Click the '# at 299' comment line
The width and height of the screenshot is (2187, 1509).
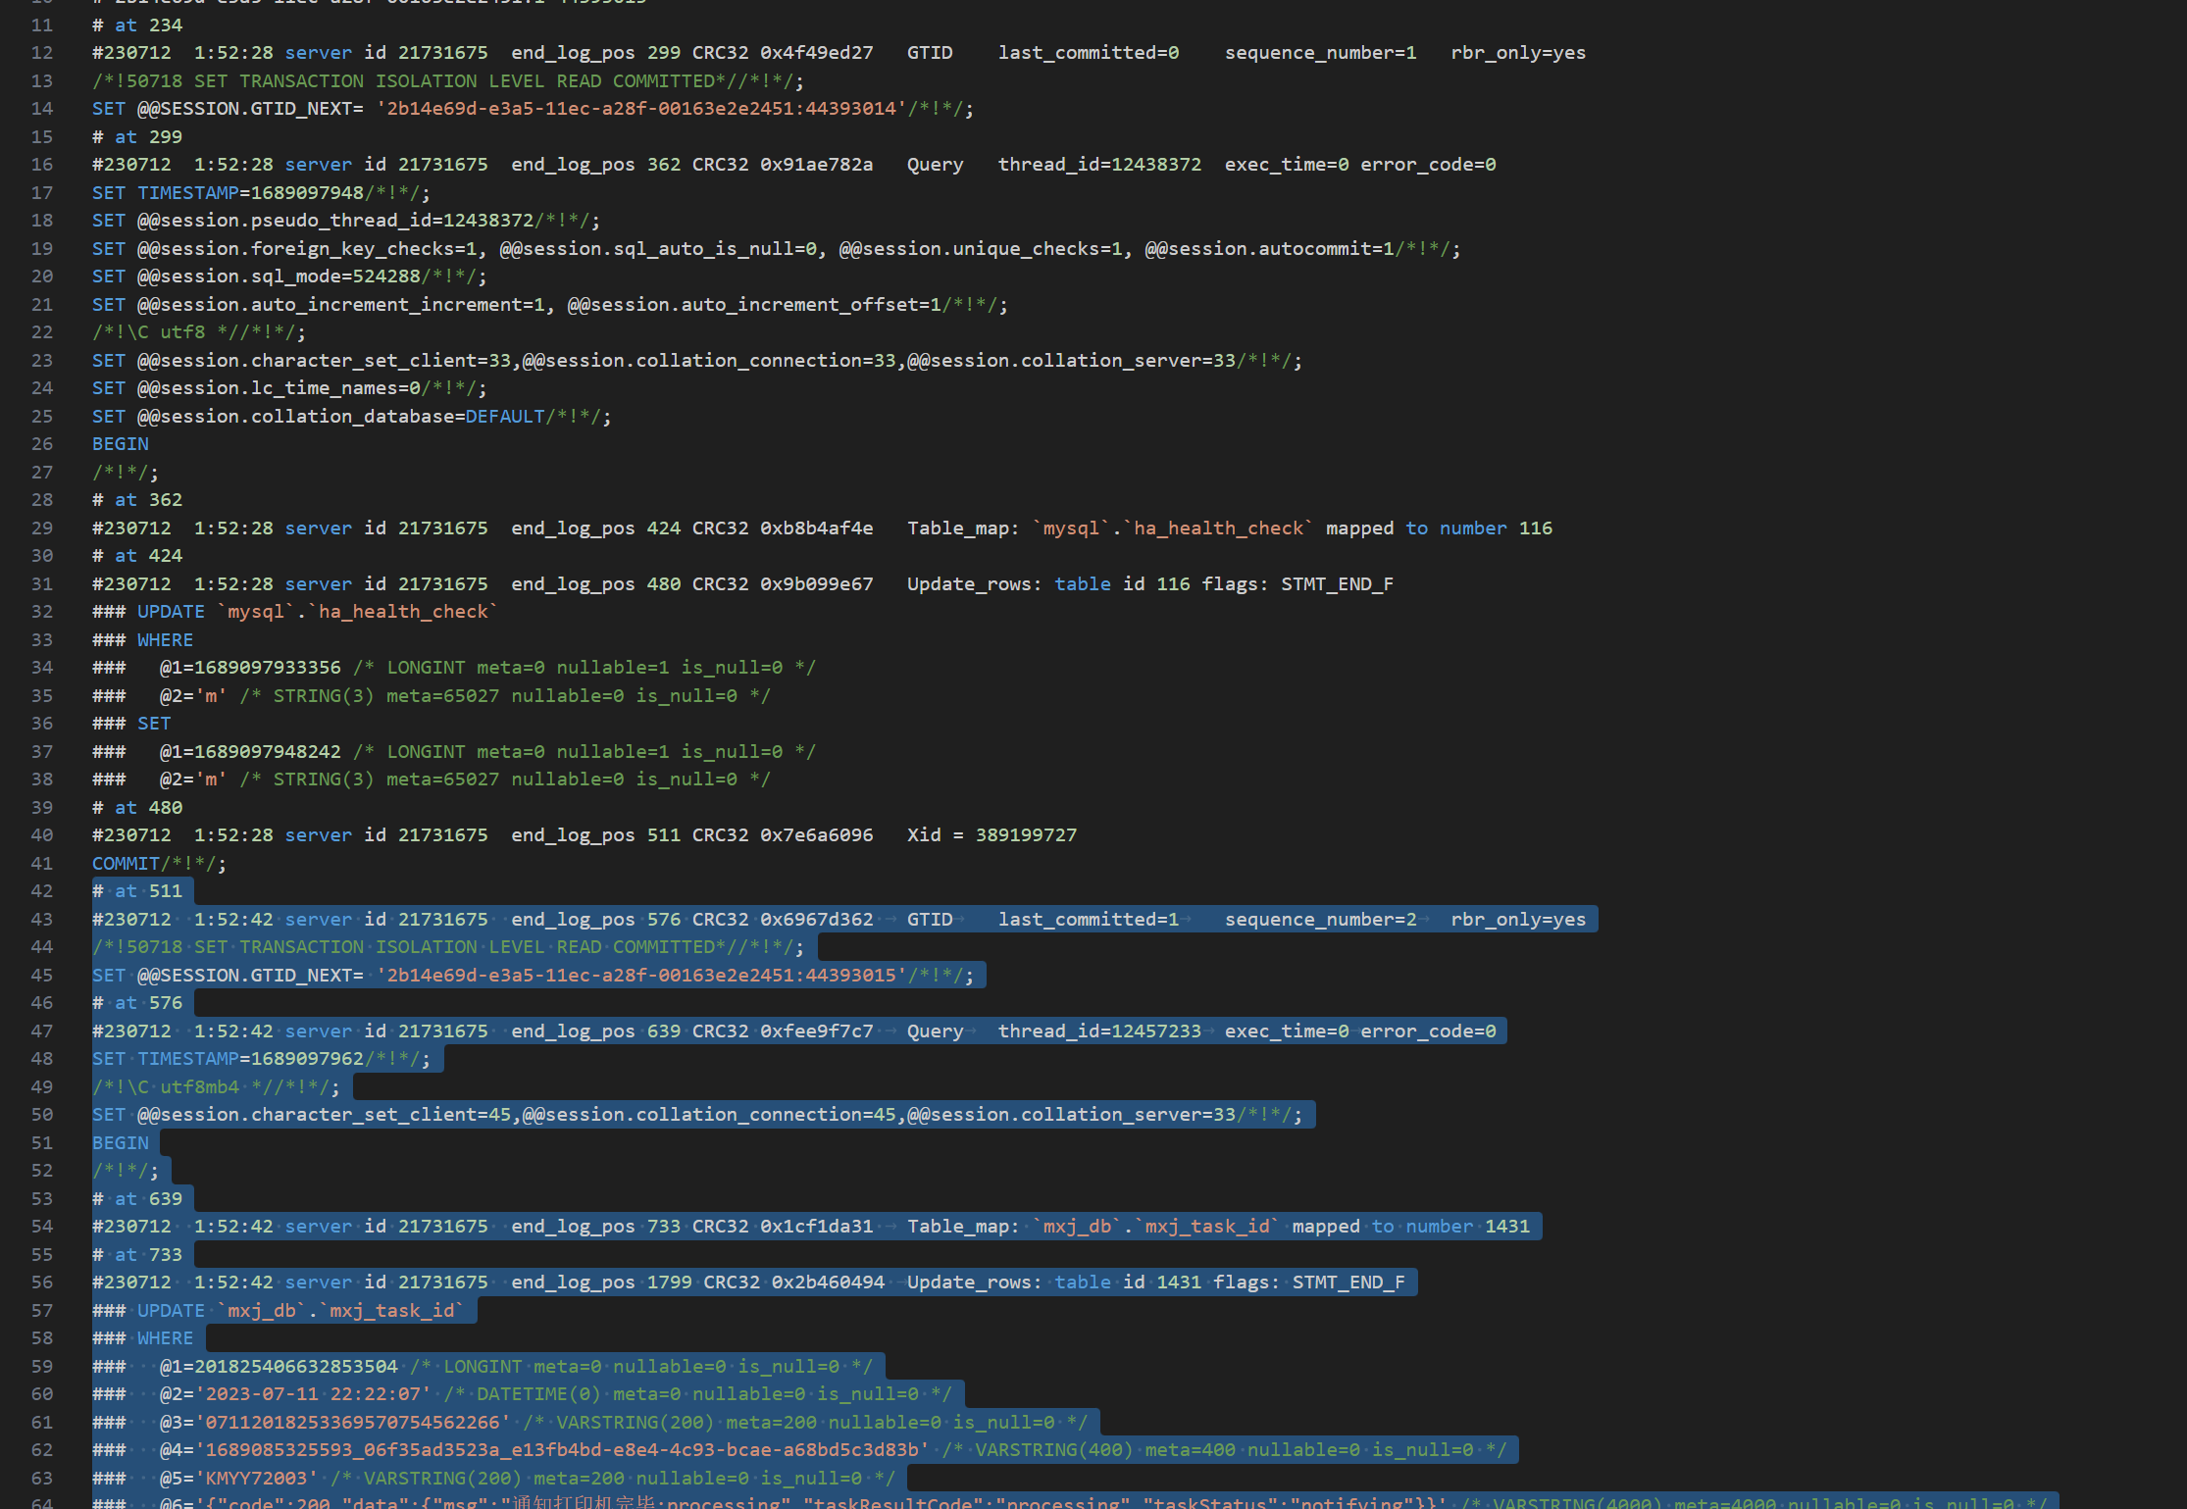(137, 137)
